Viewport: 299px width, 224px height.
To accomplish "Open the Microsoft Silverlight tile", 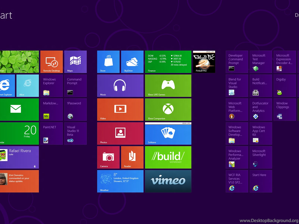I will [261, 157].
